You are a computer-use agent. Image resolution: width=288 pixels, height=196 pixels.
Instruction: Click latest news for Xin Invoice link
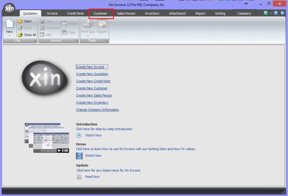click(108, 170)
